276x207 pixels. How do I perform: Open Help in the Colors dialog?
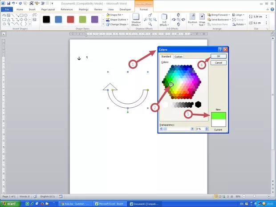tap(220, 49)
